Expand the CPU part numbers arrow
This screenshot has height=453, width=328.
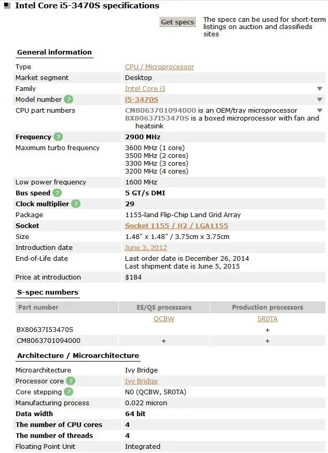coord(320,111)
